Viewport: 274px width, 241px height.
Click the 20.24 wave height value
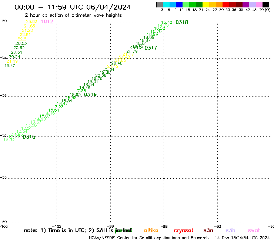click(14, 57)
